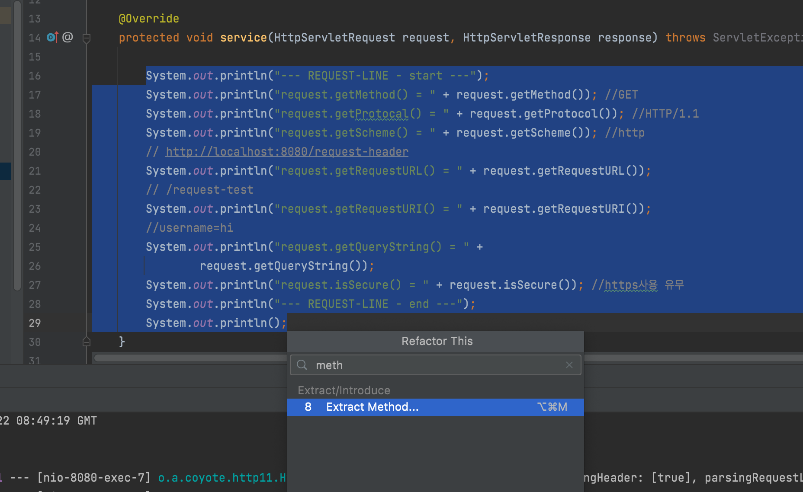
Task: Click HttpServletResponse parameter type on line 14
Action: [527, 38]
